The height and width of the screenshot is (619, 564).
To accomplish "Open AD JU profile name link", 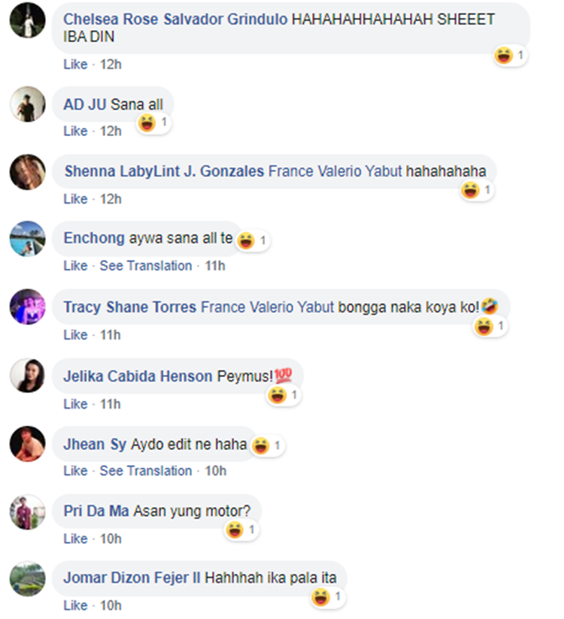I will [85, 104].
